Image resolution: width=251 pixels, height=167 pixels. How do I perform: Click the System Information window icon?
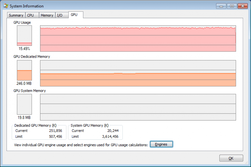[x=6, y=6]
